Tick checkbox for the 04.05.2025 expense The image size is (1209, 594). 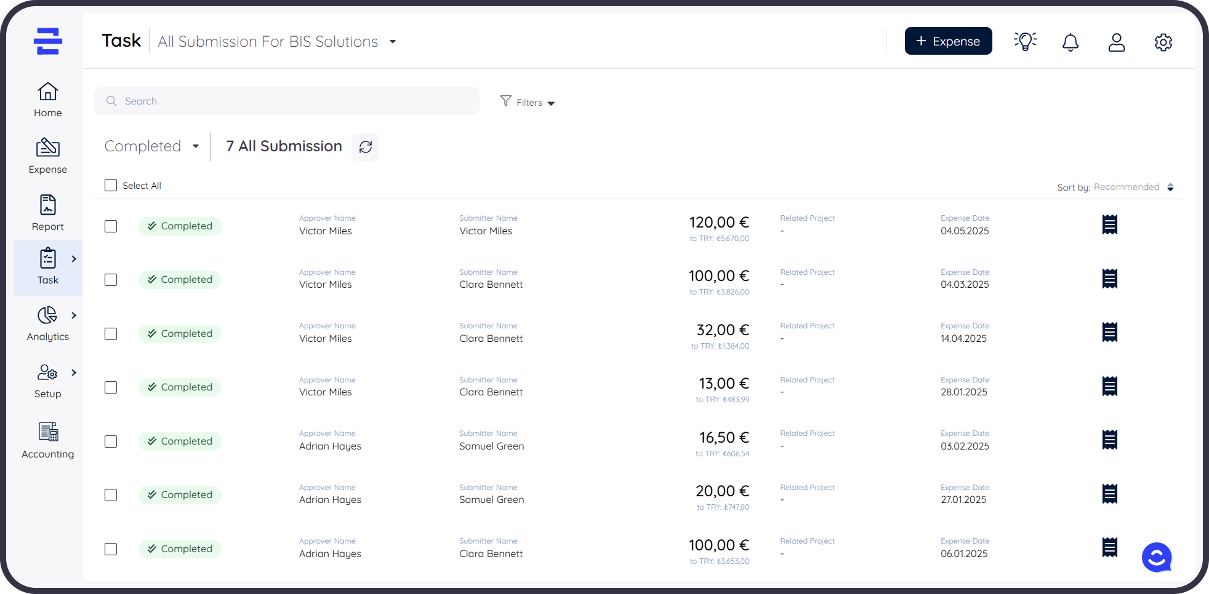click(111, 226)
